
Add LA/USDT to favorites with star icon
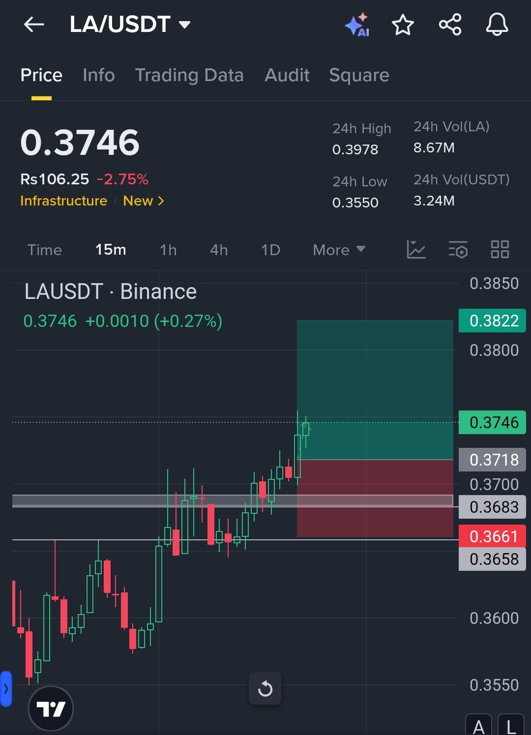click(403, 25)
